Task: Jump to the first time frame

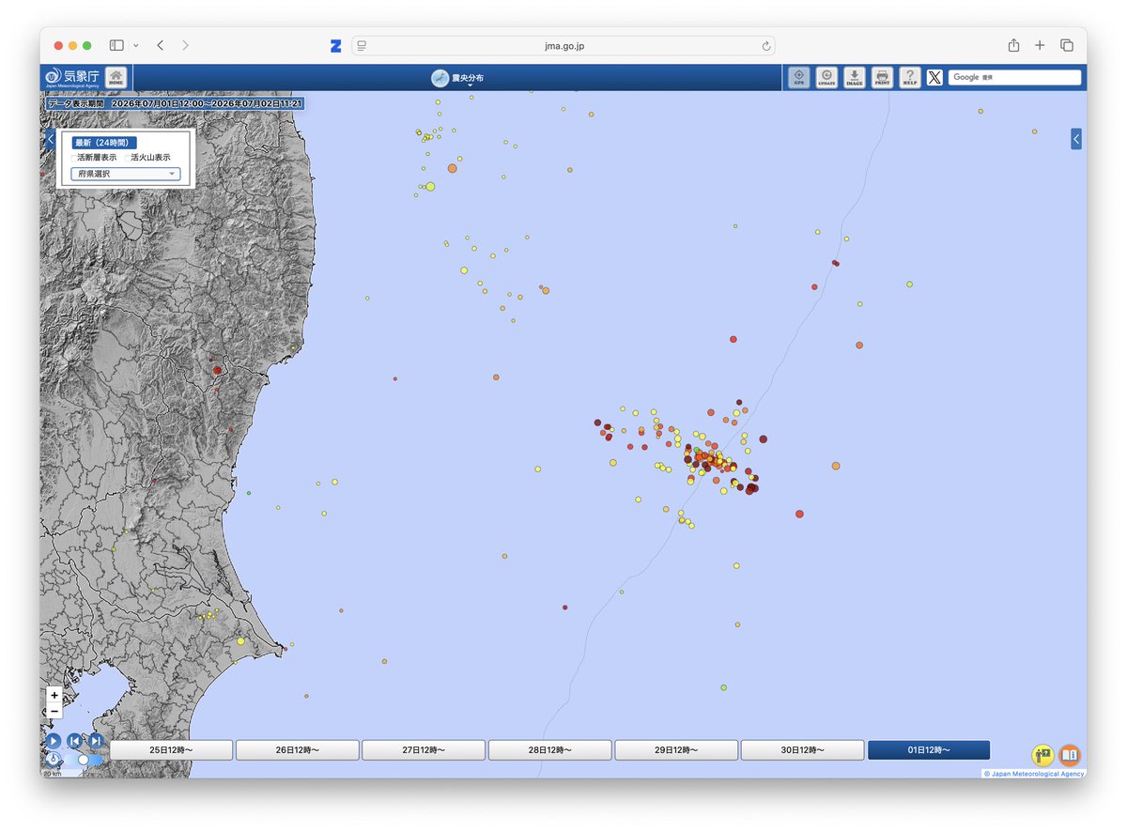Action: click(x=74, y=741)
